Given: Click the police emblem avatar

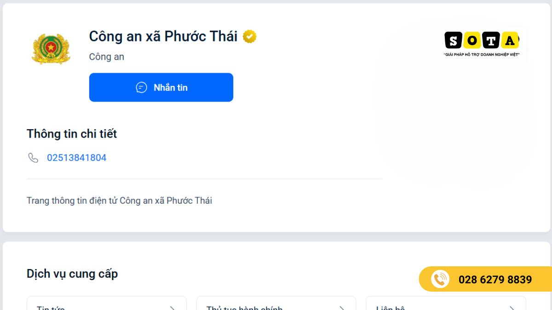Looking at the screenshot, I should click(51, 49).
